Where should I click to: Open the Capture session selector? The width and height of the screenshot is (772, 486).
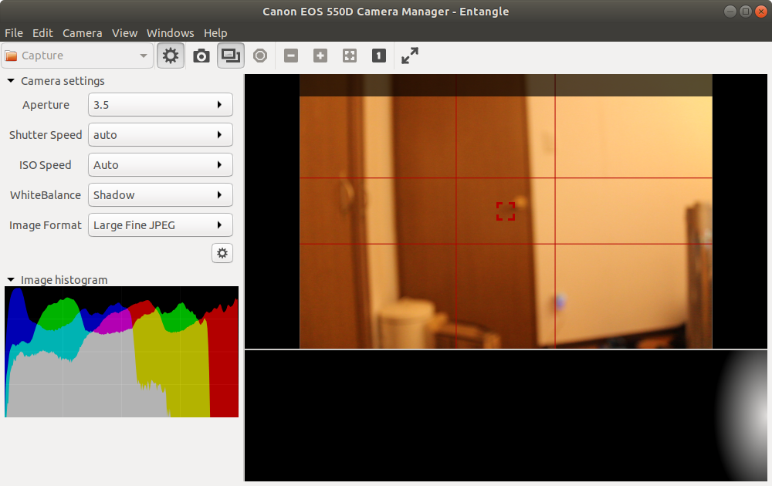(76, 56)
